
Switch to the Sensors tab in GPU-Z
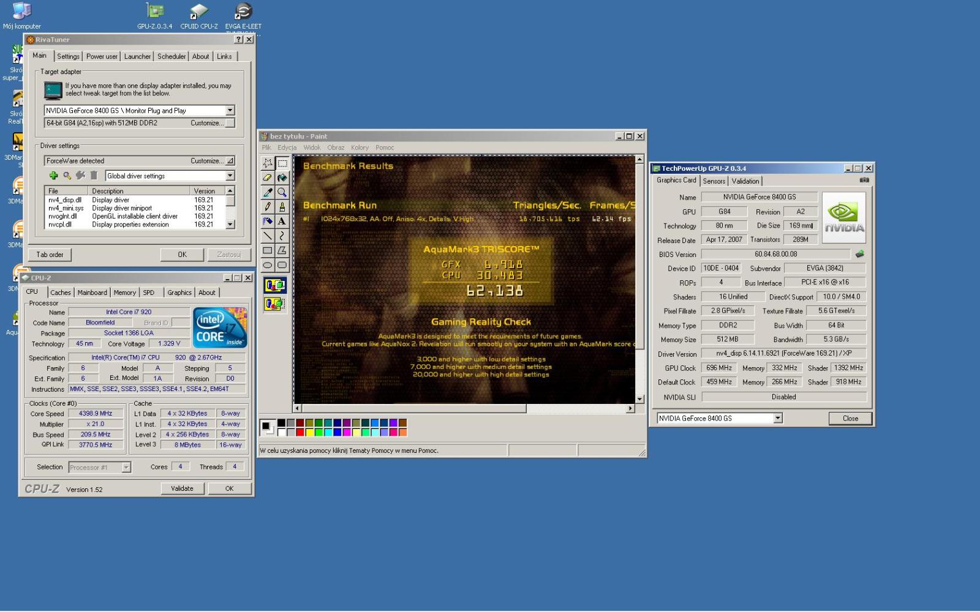tap(714, 181)
